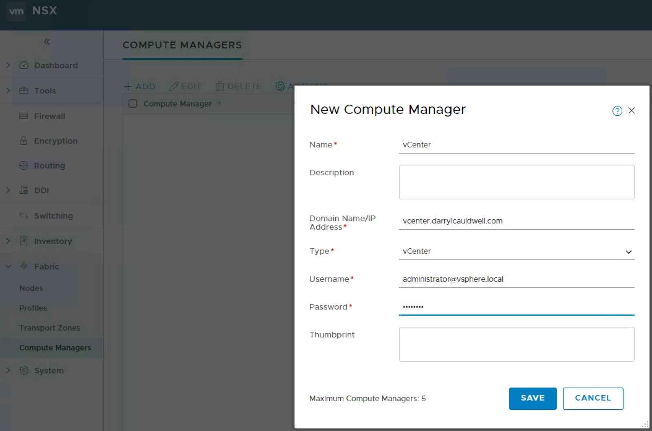Select the Routing globe icon
Screen dimensions: 652x431
click(24, 166)
